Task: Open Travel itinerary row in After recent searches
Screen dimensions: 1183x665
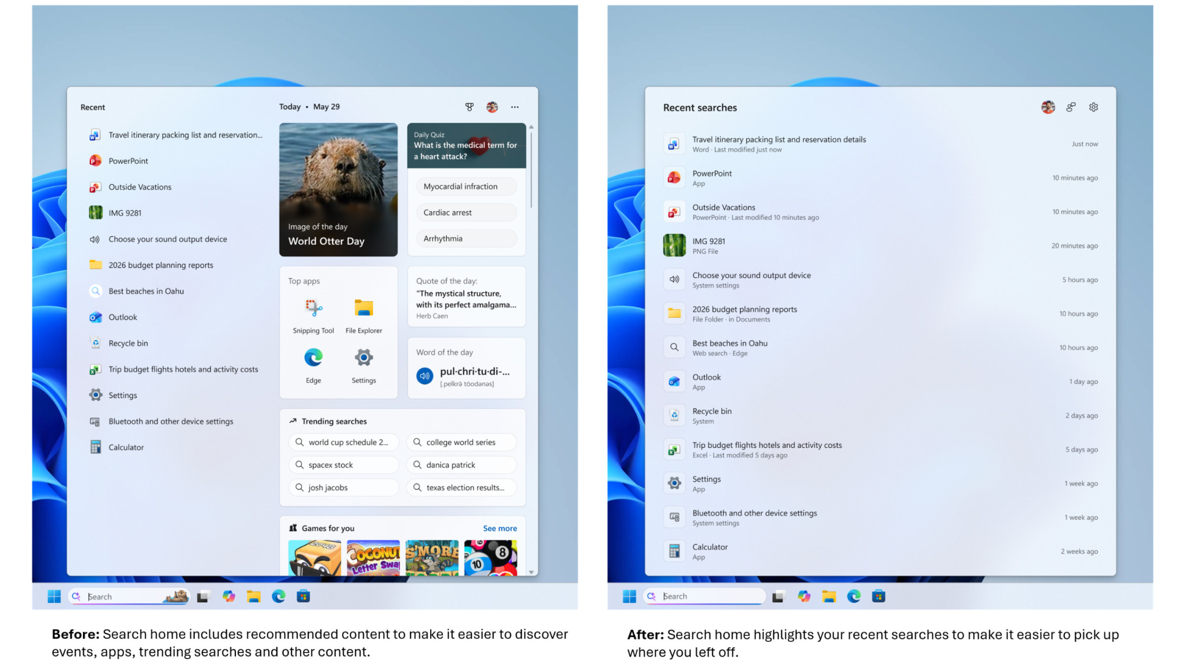Action: [880, 144]
